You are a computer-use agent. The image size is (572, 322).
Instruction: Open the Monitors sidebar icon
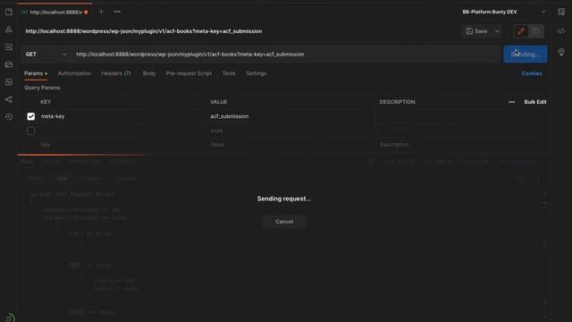tap(9, 82)
